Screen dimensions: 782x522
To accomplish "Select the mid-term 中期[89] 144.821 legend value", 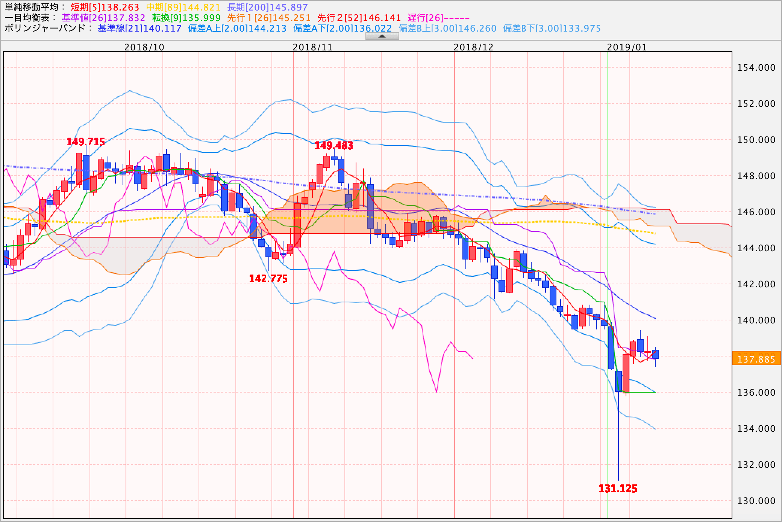I will click(x=183, y=8).
